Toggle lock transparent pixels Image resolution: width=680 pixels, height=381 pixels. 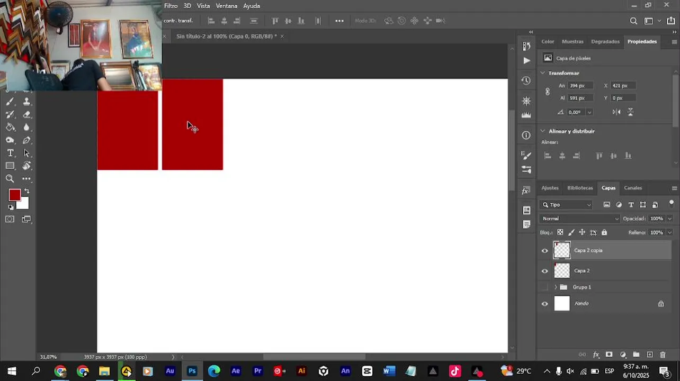pos(560,232)
